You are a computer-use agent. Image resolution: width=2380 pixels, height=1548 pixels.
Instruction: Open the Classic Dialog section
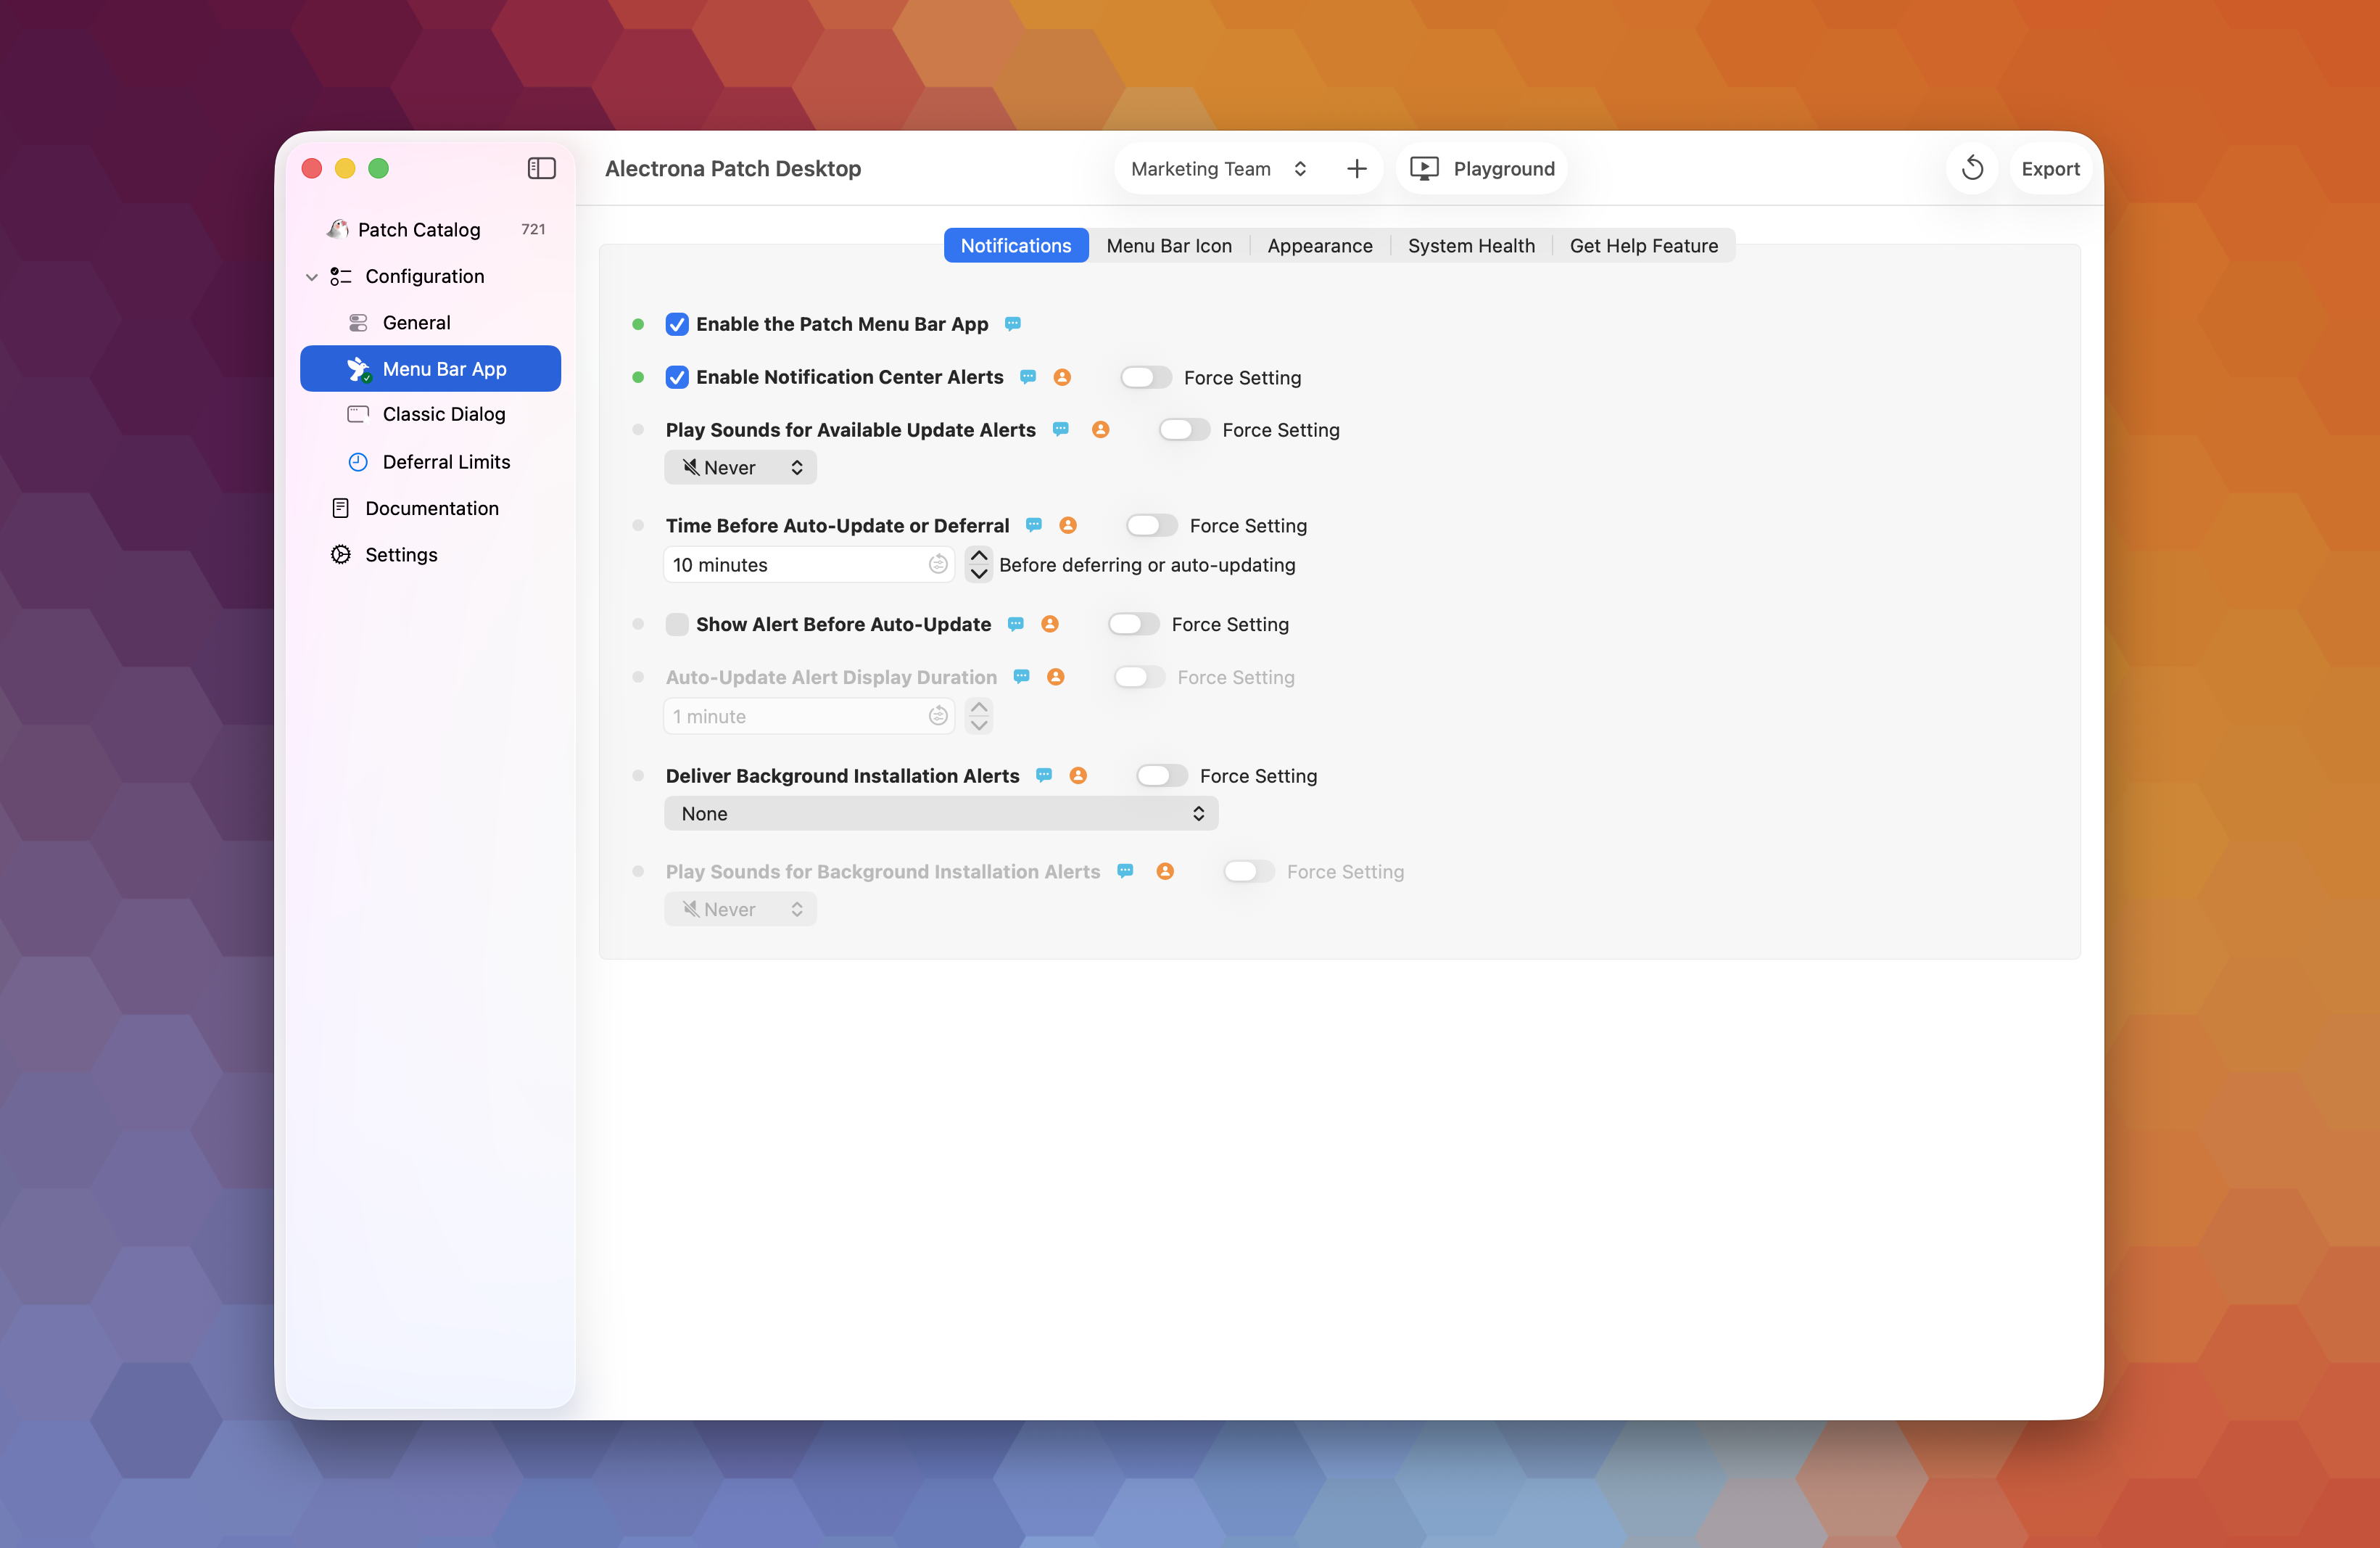click(x=430, y=414)
